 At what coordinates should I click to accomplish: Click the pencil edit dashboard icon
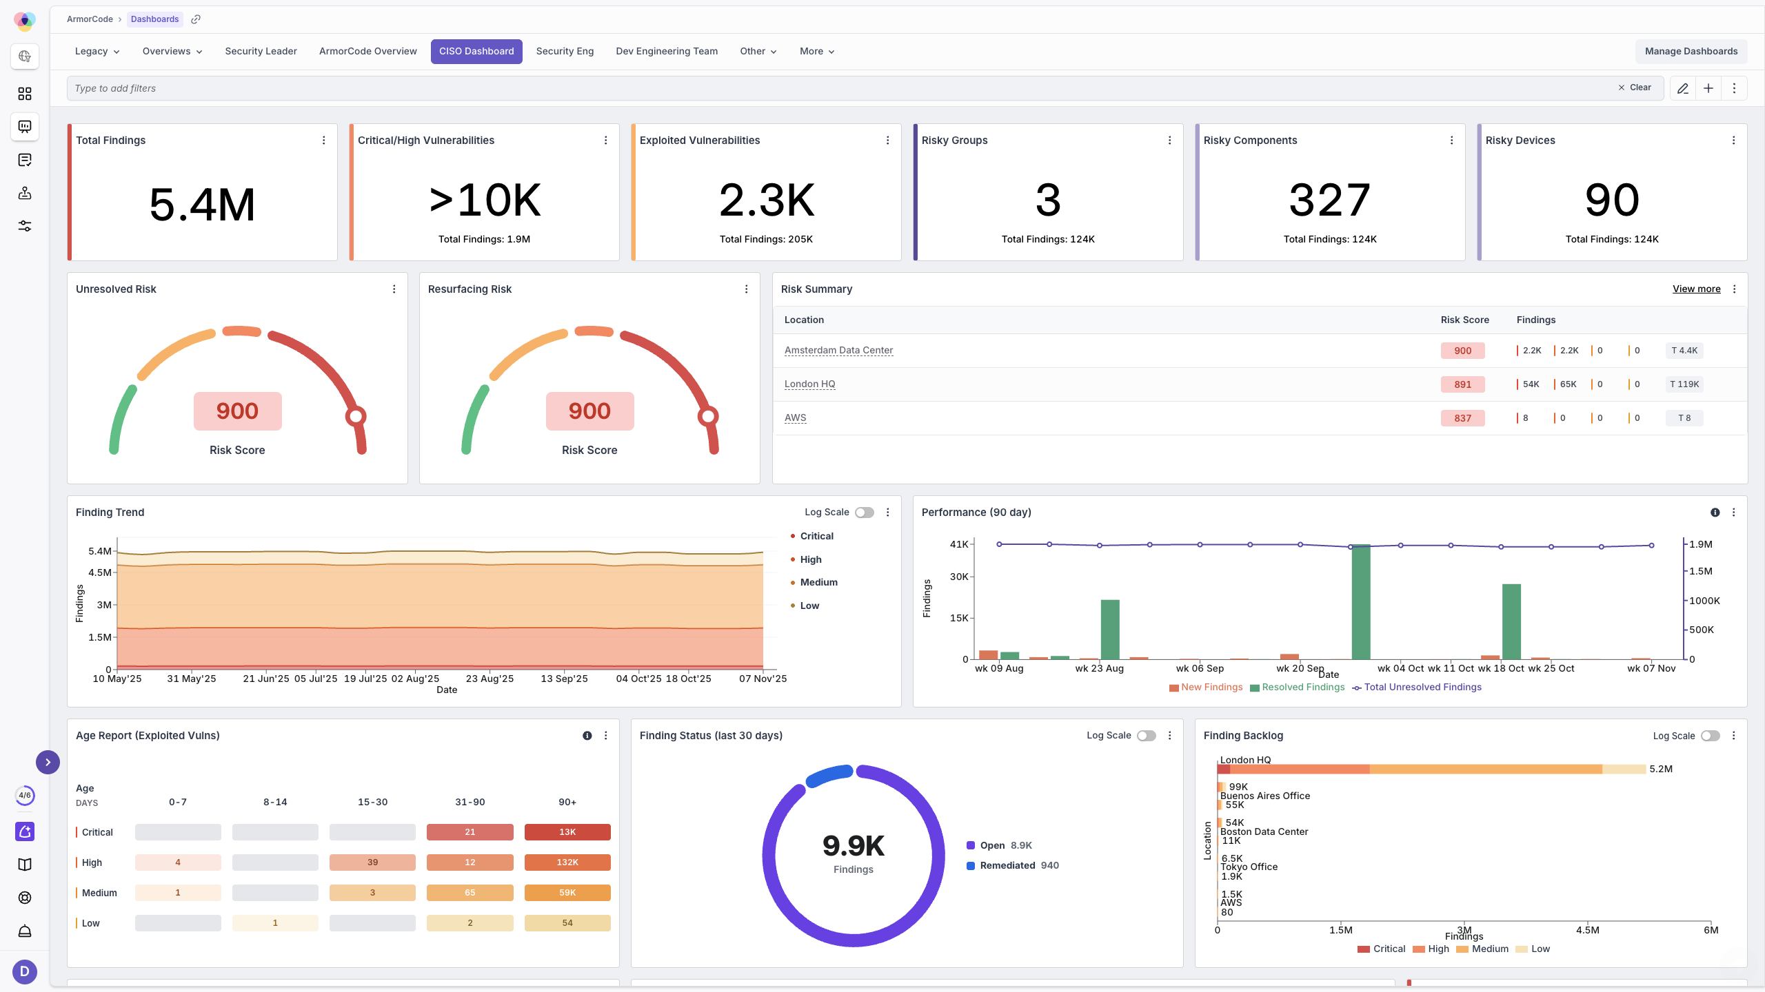[1682, 88]
